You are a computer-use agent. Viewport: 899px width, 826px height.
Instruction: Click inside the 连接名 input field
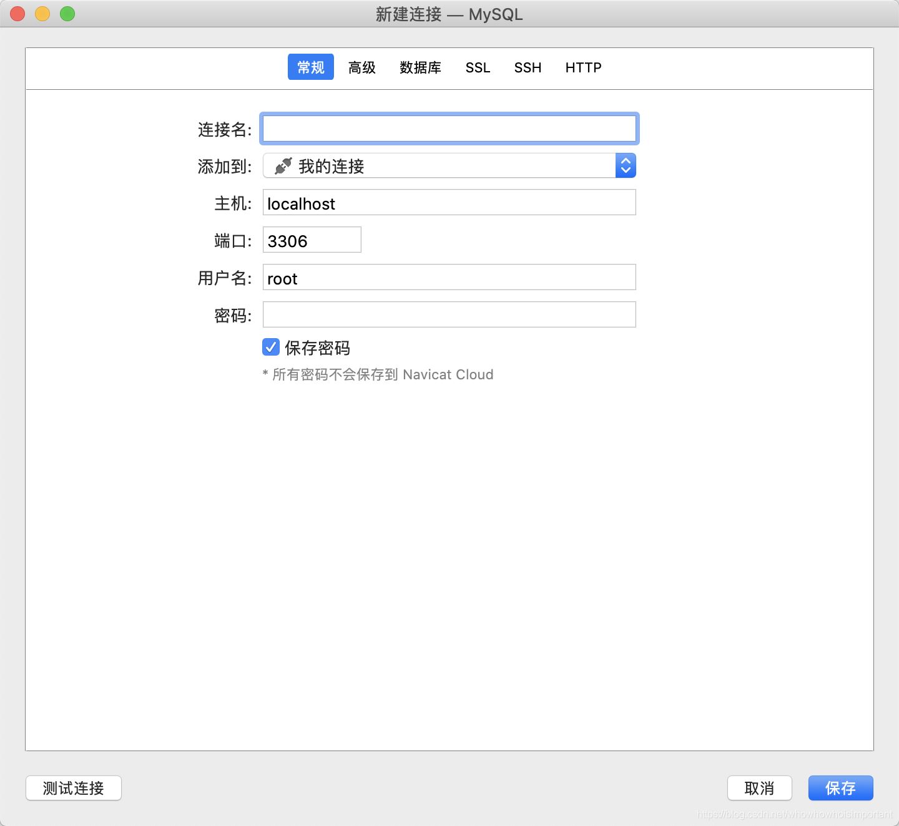coord(448,129)
